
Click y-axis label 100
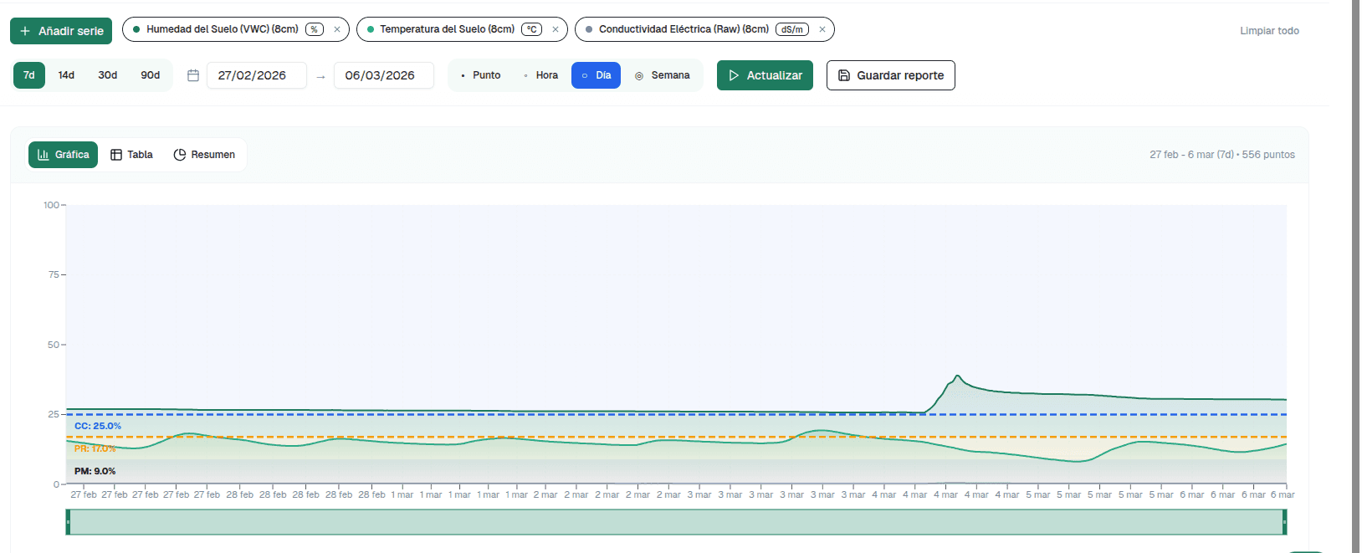(x=51, y=205)
